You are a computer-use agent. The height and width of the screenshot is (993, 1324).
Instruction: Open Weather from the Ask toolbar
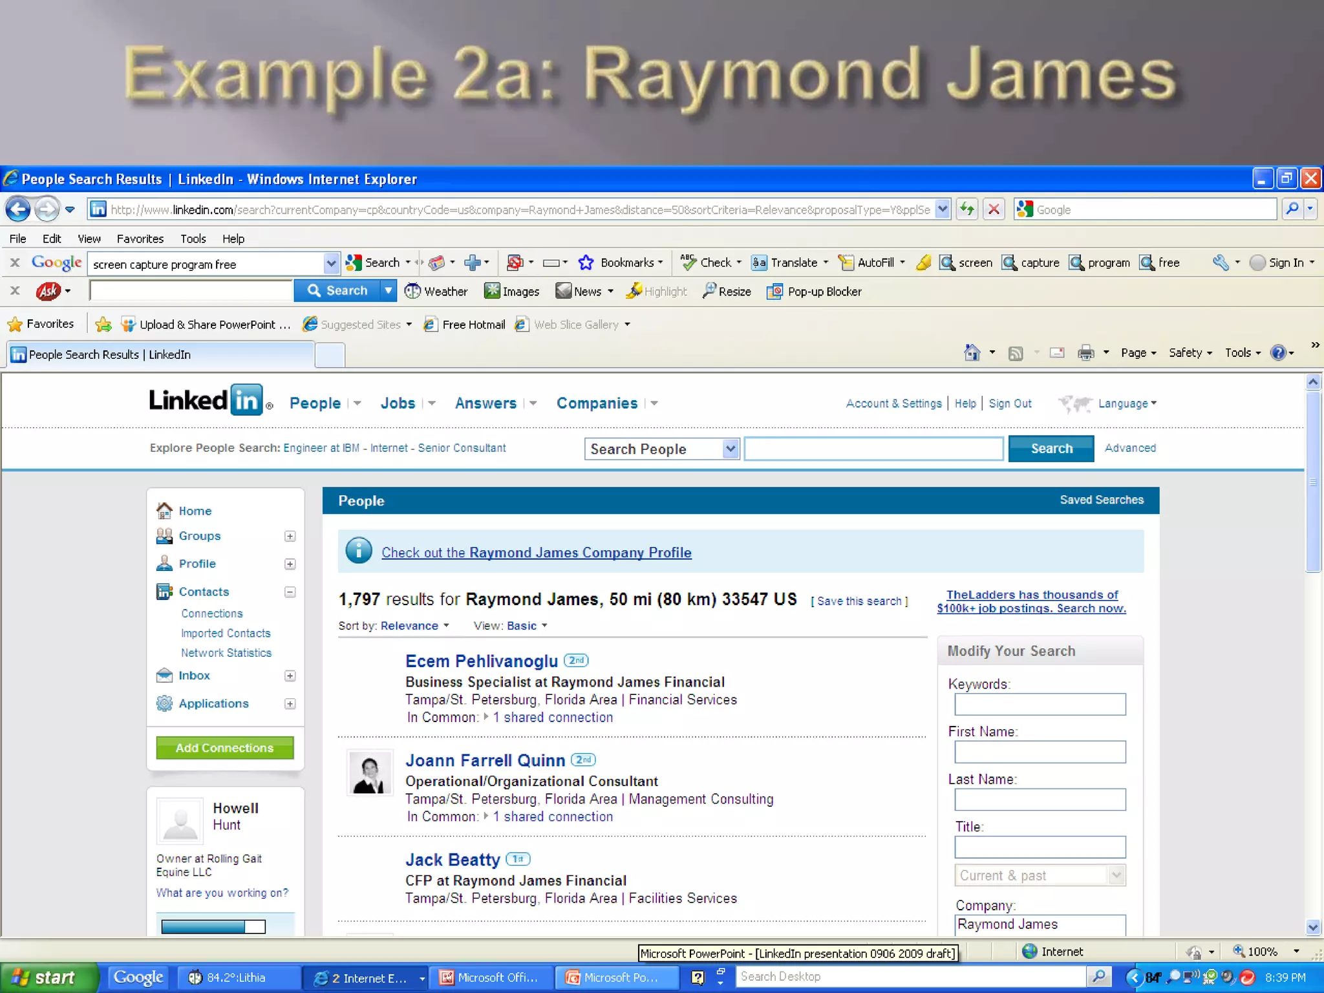click(x=436, y=291)
